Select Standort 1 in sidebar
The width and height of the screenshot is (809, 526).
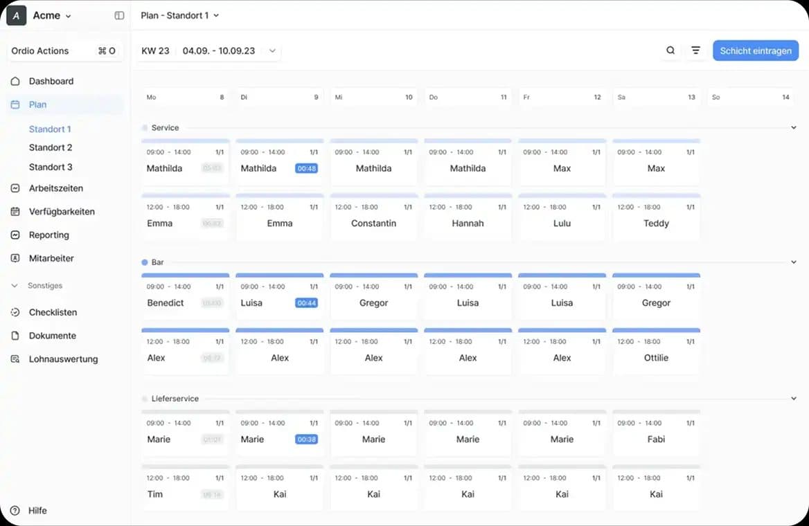point(50,129)
